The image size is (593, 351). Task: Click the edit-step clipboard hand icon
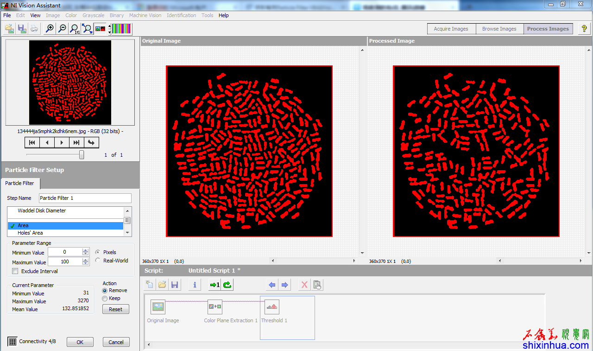click(317, 285)
